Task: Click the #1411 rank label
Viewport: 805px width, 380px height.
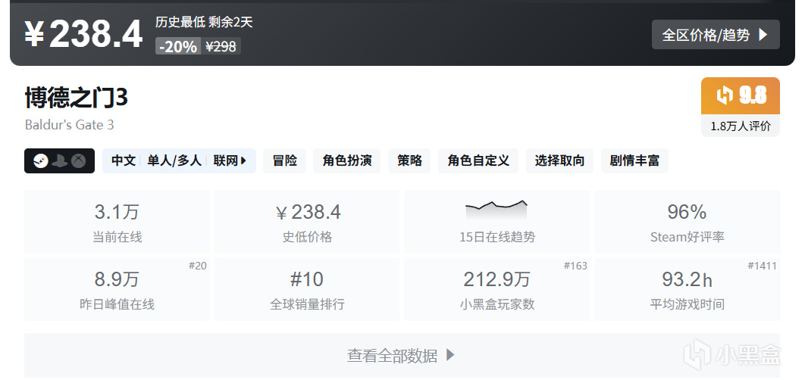Action: click(762, 266)
